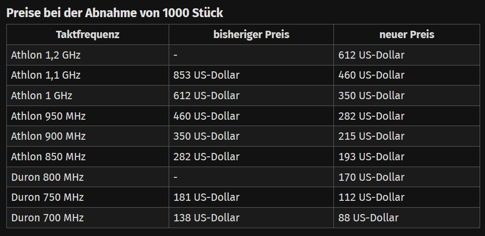Click the 215 US-Dollar new price
The width and height of the screenshot is (485, 236).
pos(372,136)
